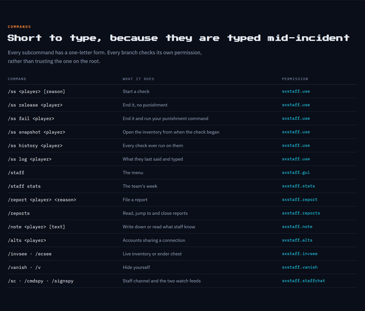Click sxstaff.use in the '/ss log' row

(296, 159)
